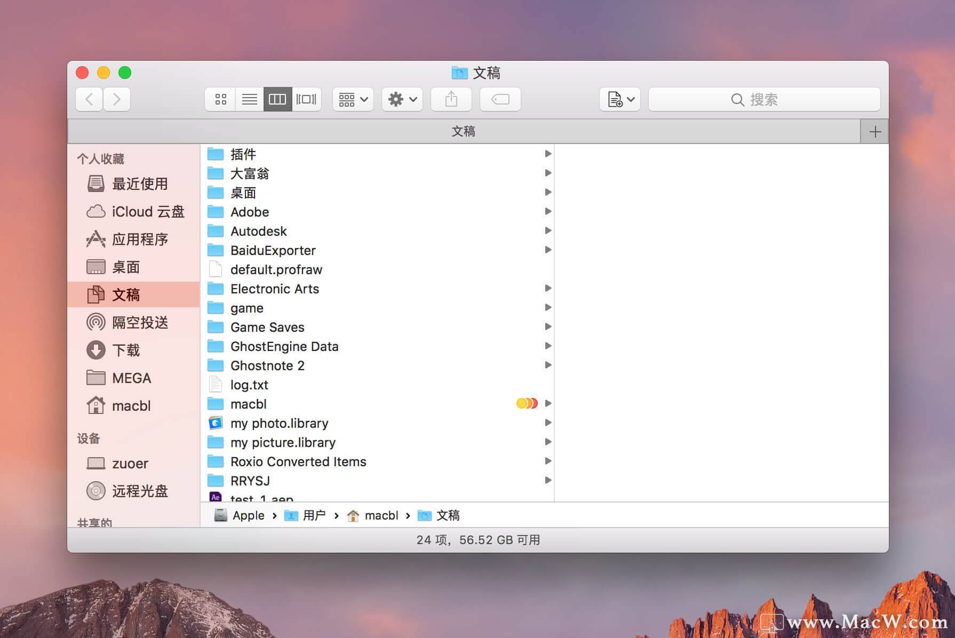Switch to icon view
This screenshot has width=955, height=638.
(220, 99)
